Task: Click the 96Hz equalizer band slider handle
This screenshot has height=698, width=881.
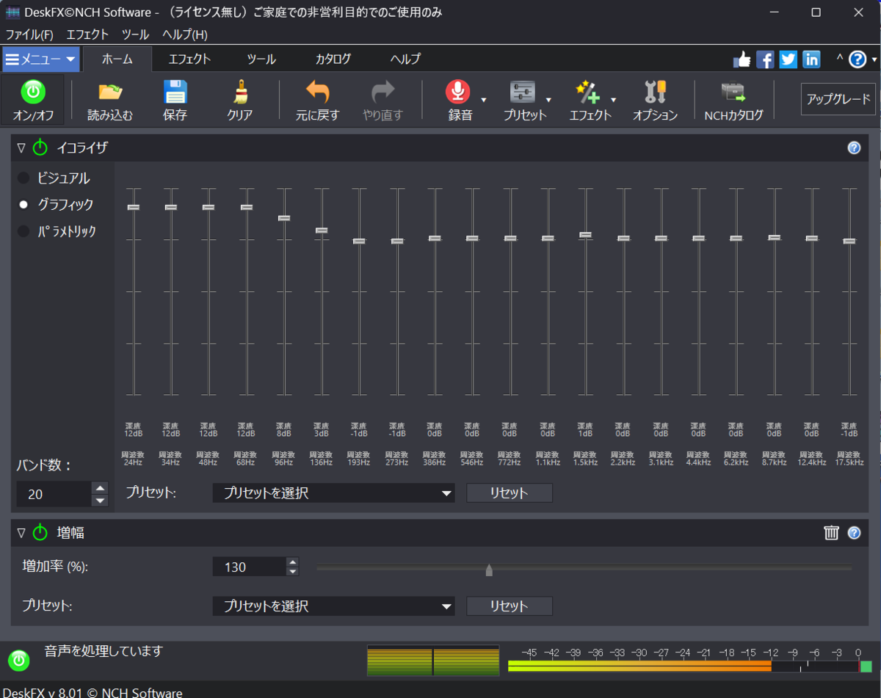Action: click(284, 219)
